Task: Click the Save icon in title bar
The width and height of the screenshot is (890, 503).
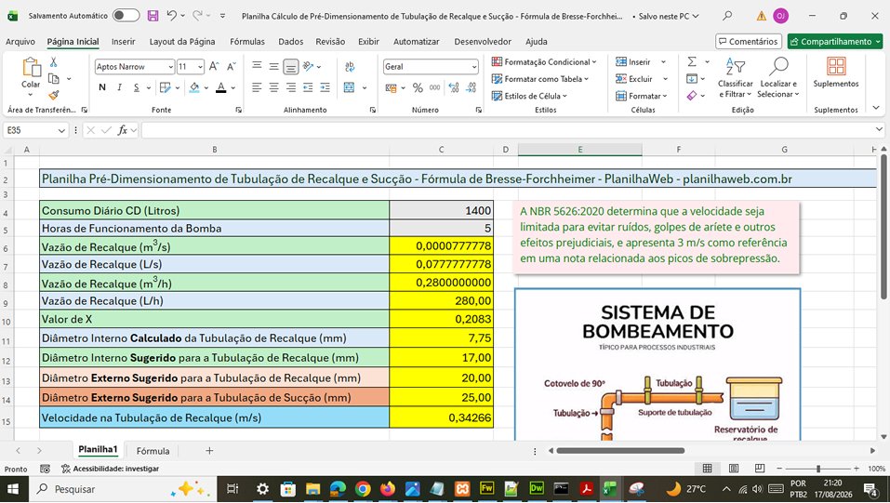Action: 153,16
